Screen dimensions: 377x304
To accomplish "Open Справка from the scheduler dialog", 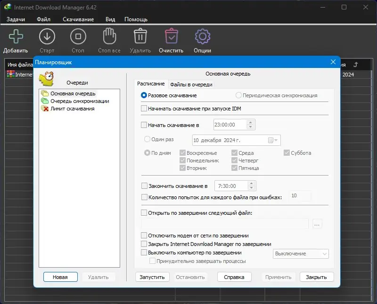I will (234, 277).
